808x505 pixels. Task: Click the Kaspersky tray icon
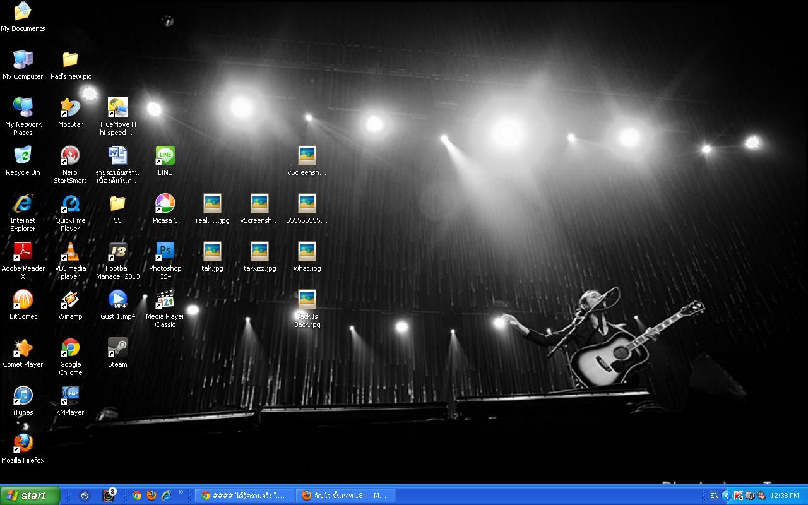click(739, 496)
